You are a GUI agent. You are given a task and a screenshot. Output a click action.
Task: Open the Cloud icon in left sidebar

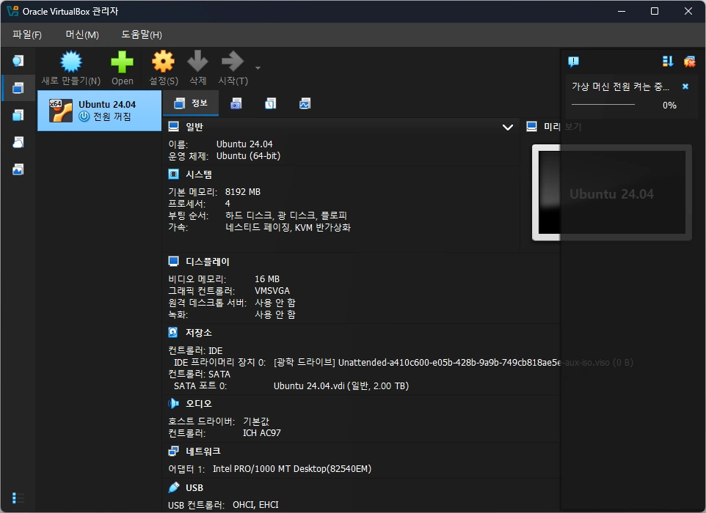[18, 142]
